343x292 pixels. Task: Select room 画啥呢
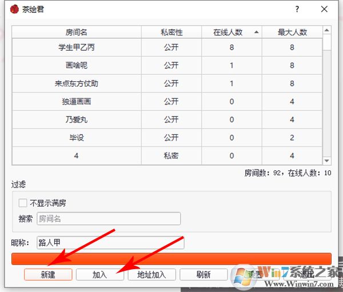pos(77,65)
